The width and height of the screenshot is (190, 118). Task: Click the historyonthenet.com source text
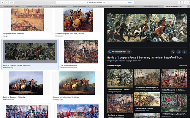pos(142,111)
